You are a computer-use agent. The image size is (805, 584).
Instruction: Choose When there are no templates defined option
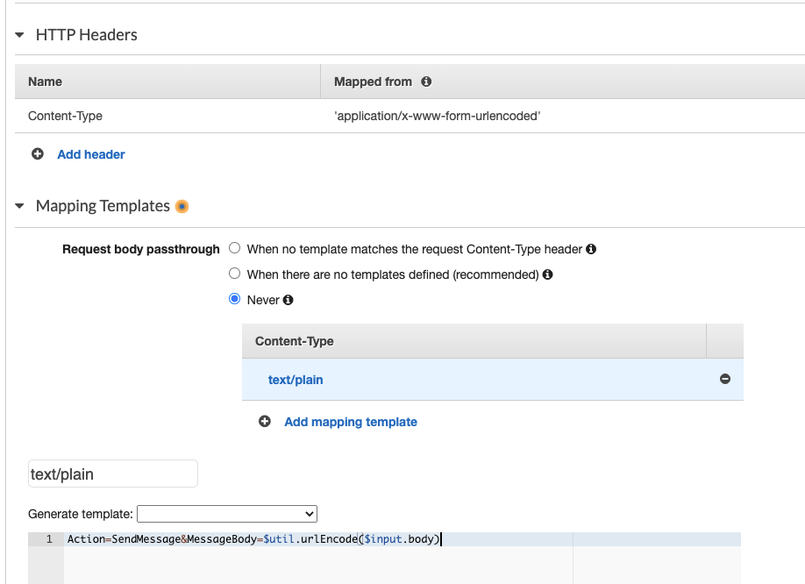(234, 273)
